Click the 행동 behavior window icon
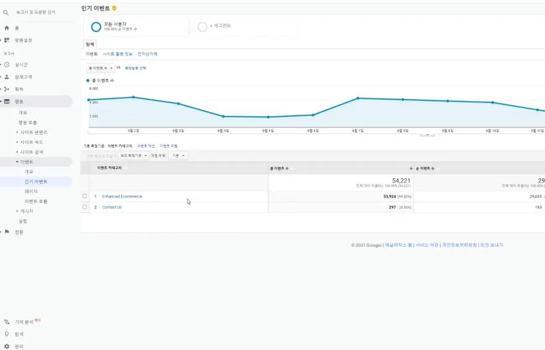 click(7, 101)
